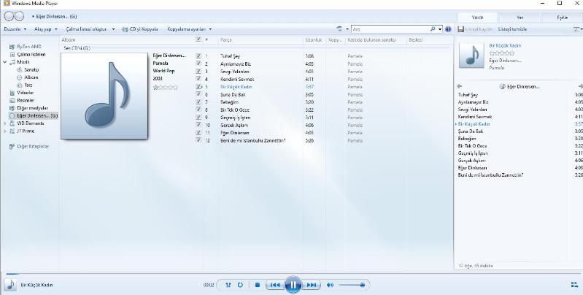This screenshot has height=295, width=583.
Task: Open Eğer Dinlersen title in playlist pane
Action: tap(520, 86)
